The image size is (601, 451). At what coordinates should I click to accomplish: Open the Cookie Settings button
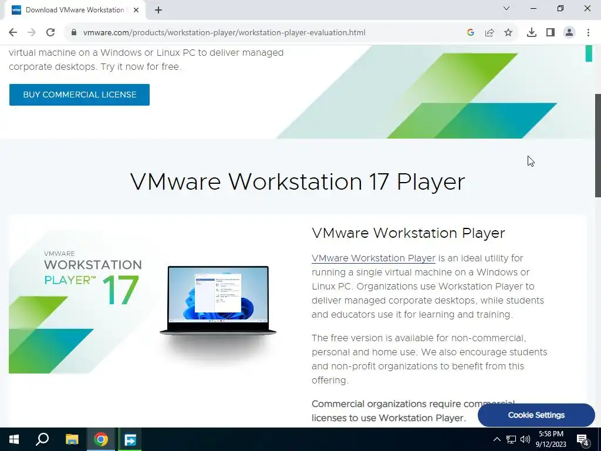[x=536, y=415]
